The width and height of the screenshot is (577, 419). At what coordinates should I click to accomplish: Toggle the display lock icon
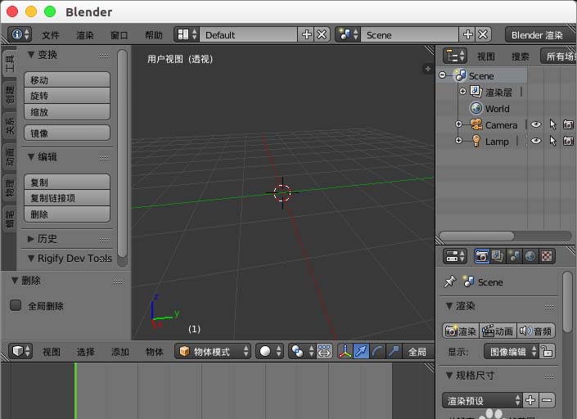548,351
